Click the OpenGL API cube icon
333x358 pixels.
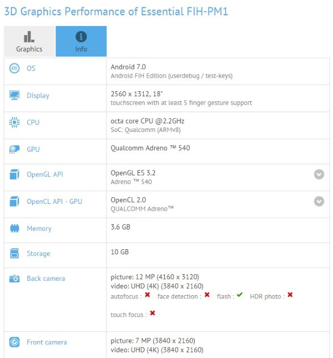pos(14,174)
